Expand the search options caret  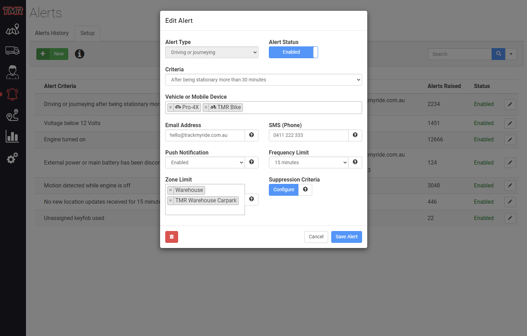pos(511,54)
